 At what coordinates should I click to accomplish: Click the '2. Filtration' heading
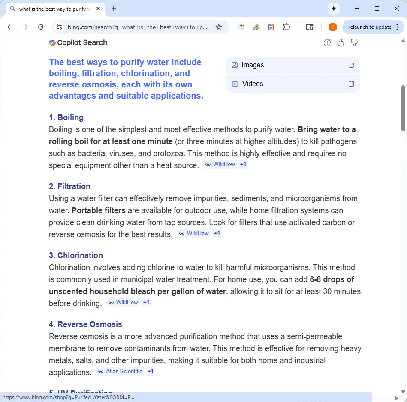(69, 186)
